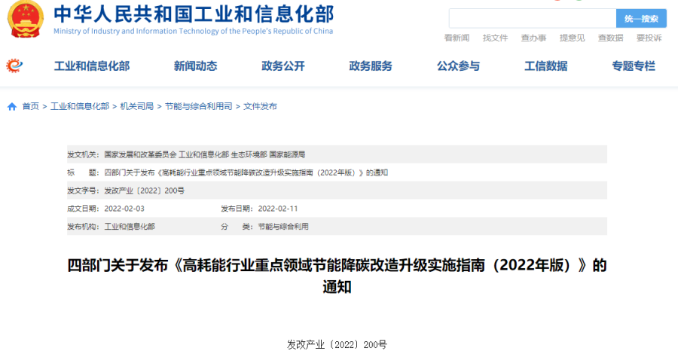The width and height of the screenshot is (678, 354).
Task: Open the 找文件 quick link
Action: pos(495,38)
